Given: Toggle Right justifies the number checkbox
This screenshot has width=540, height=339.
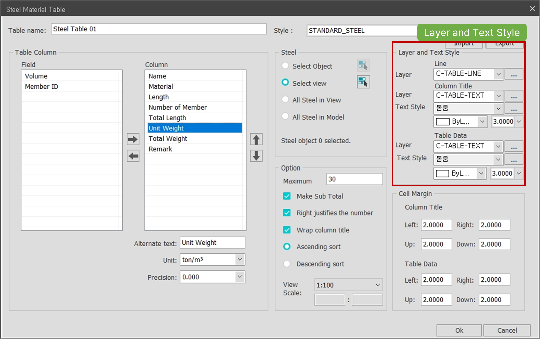Looking at the screenshot, I should coord(287,213).
